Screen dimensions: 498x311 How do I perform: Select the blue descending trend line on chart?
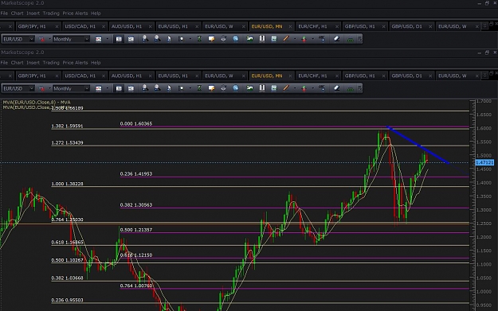tap(418, 146)
